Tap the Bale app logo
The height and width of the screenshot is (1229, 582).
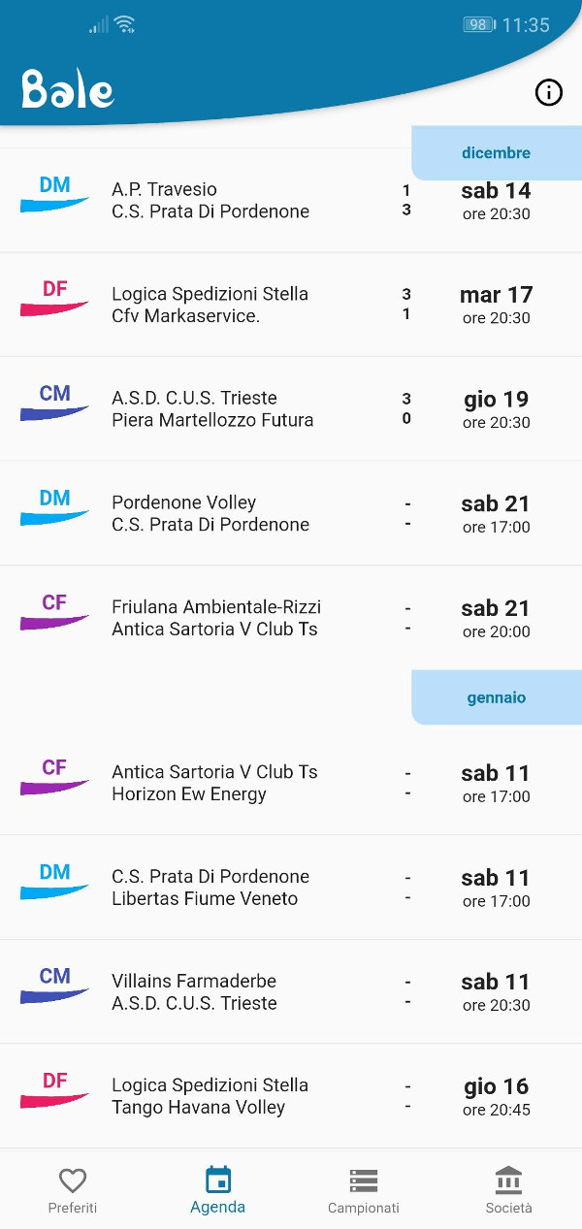[68, 89]
